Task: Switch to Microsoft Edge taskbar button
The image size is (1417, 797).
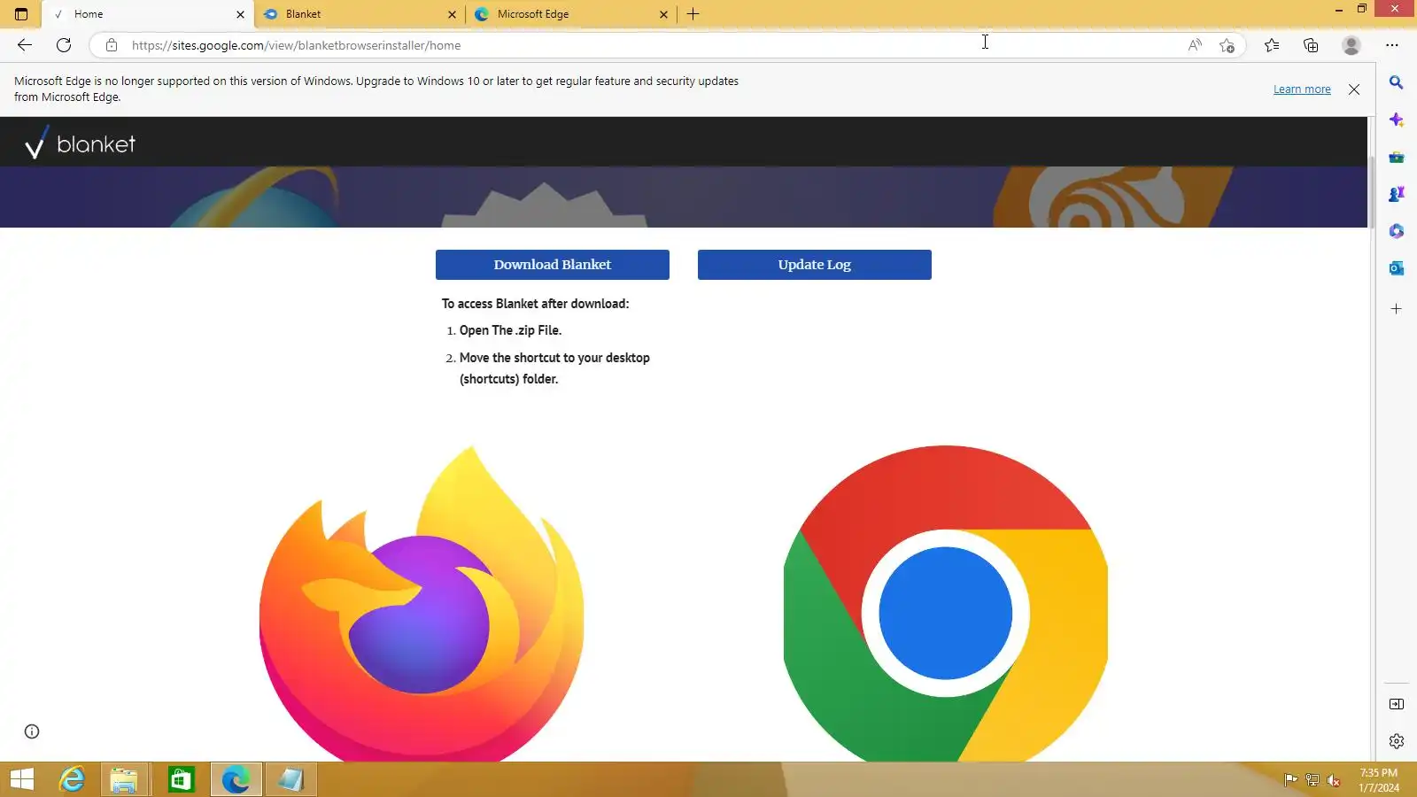Action: tap(236, 779)
